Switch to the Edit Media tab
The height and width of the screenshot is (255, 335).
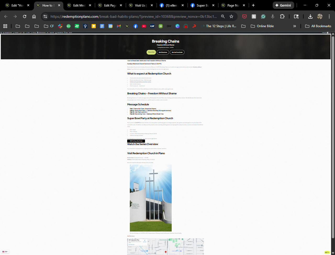tap(79, 5)
